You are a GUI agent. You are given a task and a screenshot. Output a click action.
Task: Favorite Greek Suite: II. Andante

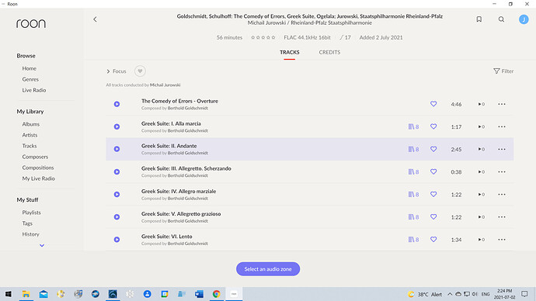(433, 149)
